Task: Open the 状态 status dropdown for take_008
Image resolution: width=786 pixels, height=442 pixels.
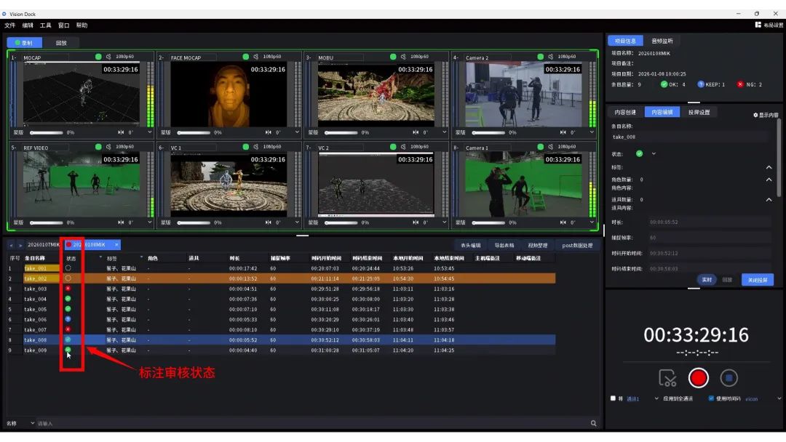Action: tap(654, 153)
